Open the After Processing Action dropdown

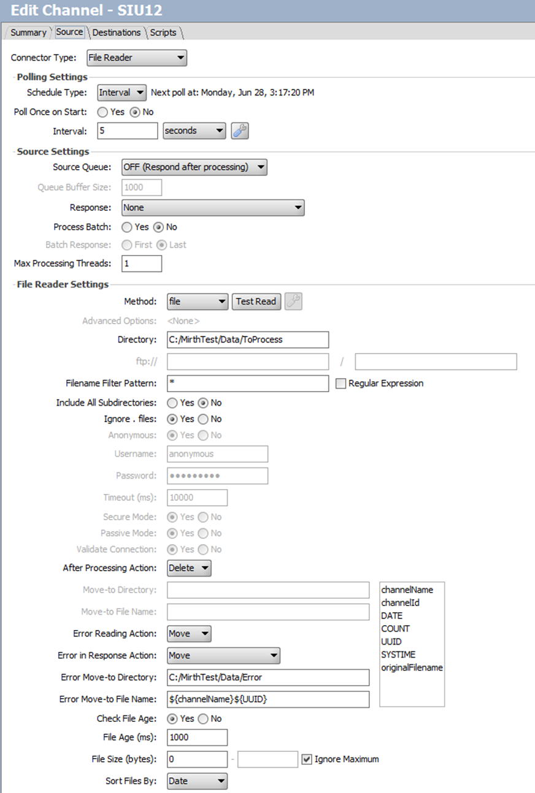coord(189,568)
